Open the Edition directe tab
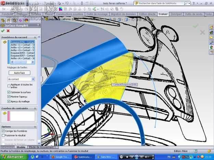214x160 pixels. 147,14
